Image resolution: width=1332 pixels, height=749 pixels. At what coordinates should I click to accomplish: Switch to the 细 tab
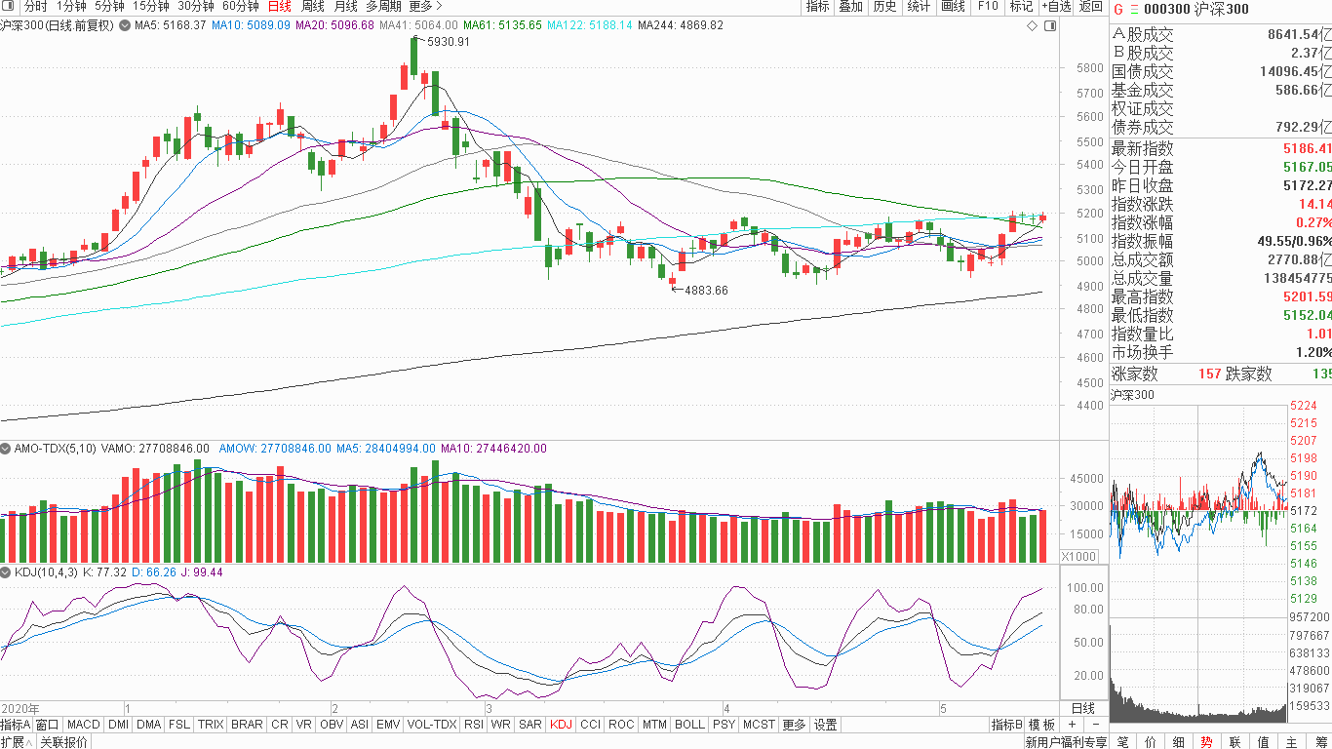click(1179, 742)
